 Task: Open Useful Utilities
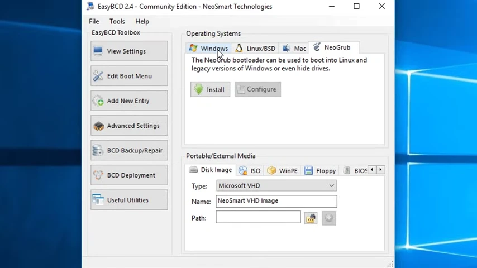[129, 200]
